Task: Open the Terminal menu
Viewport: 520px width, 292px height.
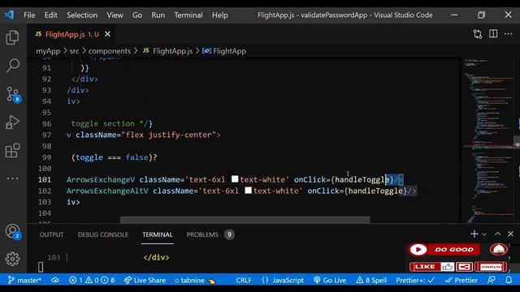Action: (x=188, y=15)
